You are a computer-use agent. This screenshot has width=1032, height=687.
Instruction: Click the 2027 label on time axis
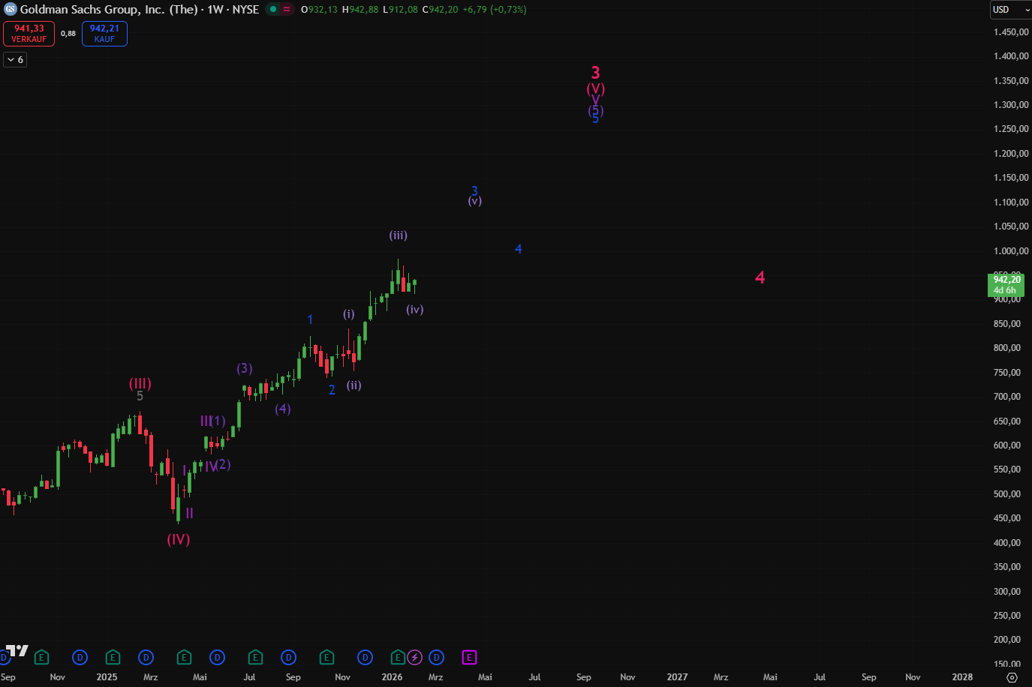(x=677, y=677)
